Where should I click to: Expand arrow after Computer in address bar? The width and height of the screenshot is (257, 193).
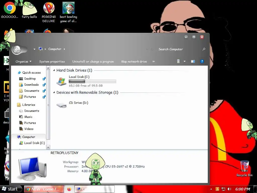64,49
